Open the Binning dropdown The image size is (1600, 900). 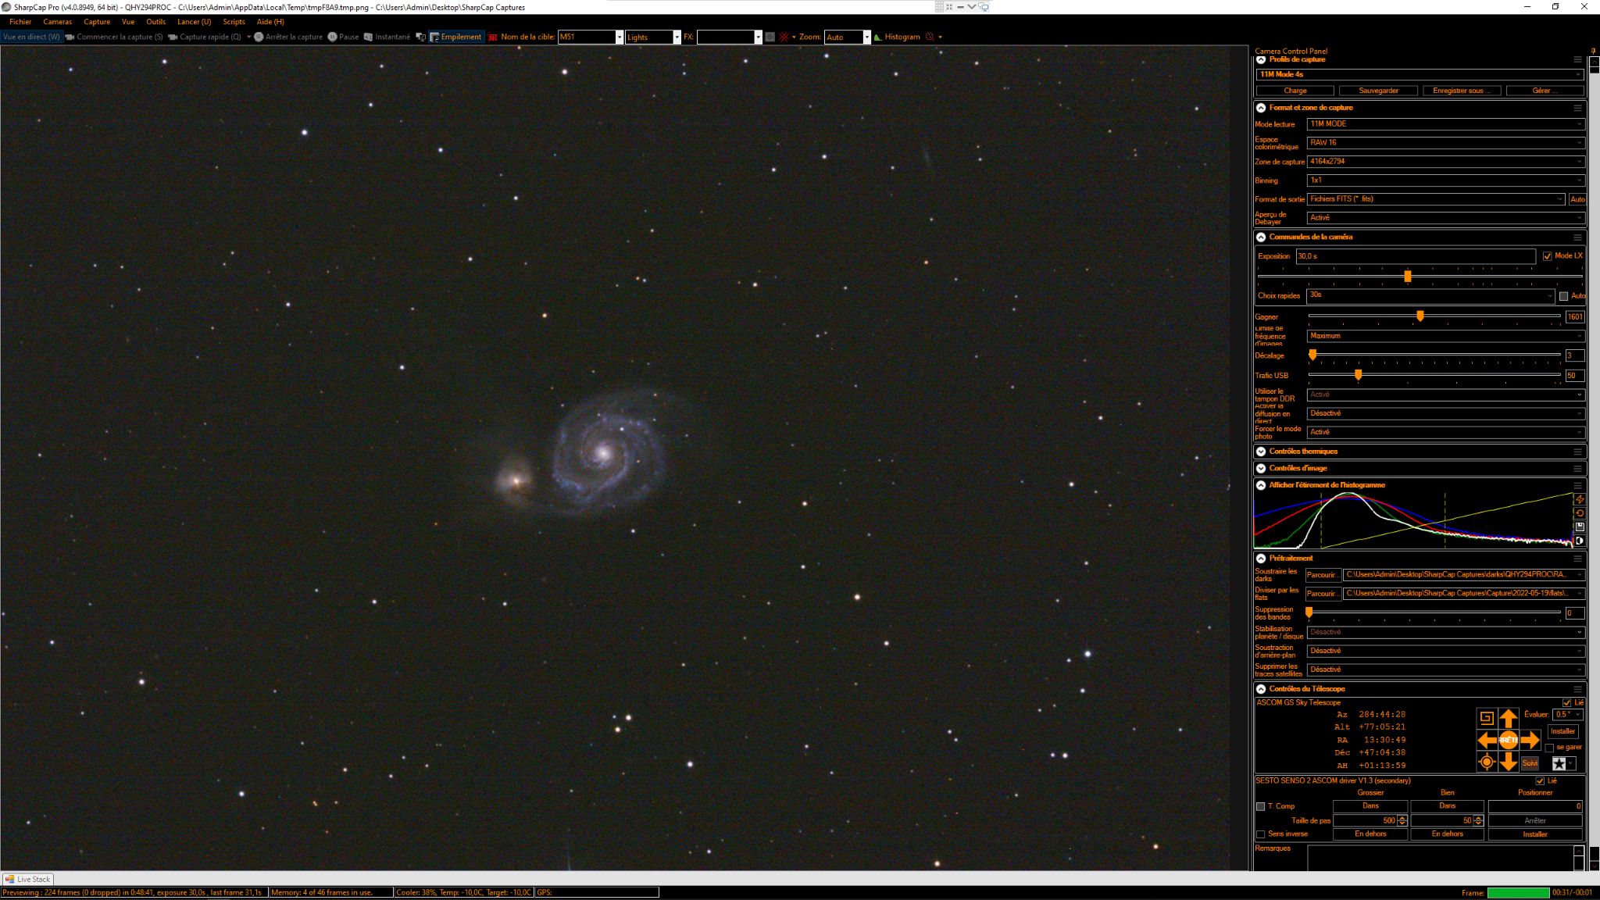click(x=1445, y=180)
